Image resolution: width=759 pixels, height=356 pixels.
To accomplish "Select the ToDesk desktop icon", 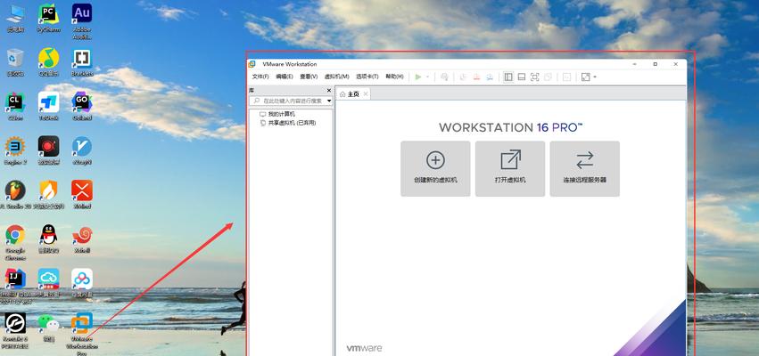I will [x=48, y=106].
